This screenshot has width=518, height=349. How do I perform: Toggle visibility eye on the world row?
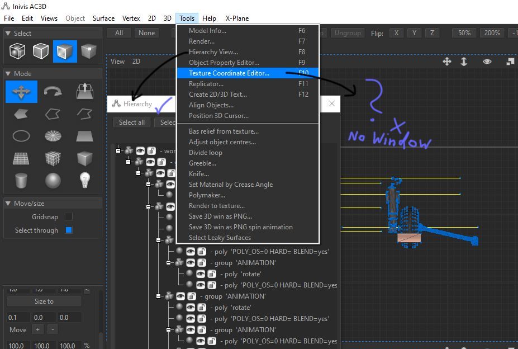point(140,151)
